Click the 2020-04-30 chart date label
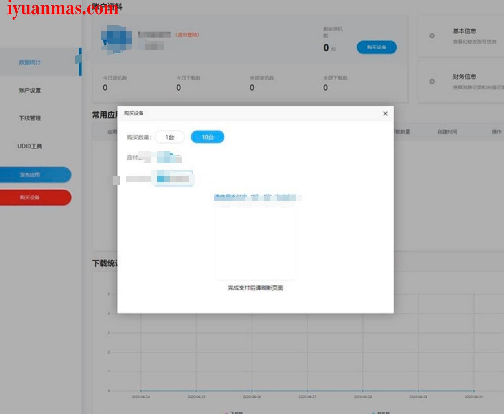The image size is (504, 414). (x=474, y=397)
